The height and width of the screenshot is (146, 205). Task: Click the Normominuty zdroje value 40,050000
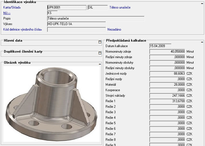167,51
